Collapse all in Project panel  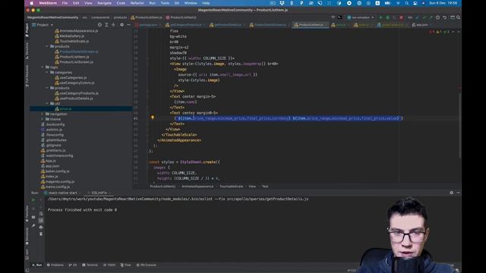[x=113, y=25]
